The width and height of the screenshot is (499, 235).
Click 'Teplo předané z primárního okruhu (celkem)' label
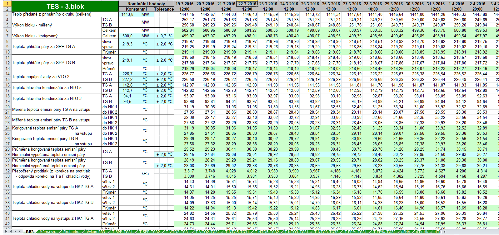pos(52,14)
